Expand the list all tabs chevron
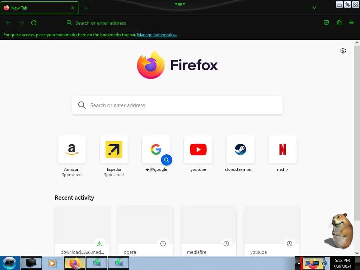The height and width of the screenshot is (270, 360). click(x=314, y=8)
